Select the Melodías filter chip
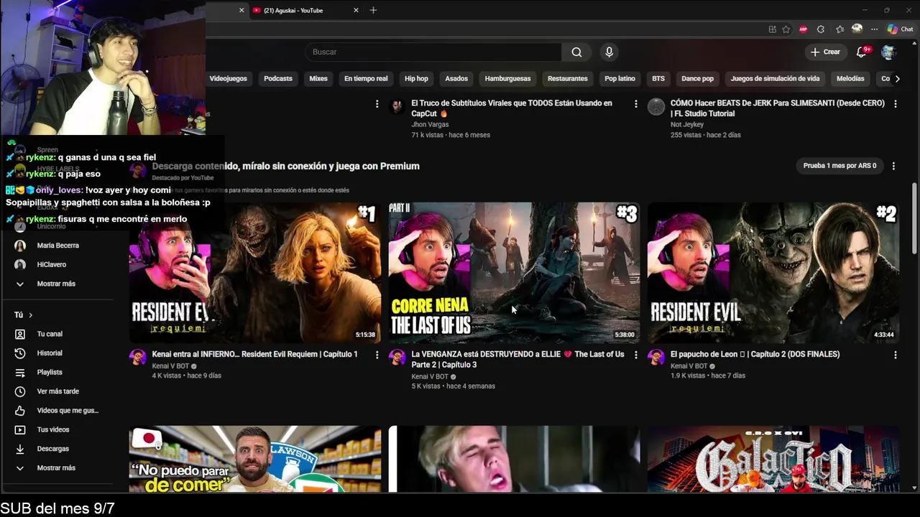The width and height of the screenshot is (920, 517). click(850, 79)
